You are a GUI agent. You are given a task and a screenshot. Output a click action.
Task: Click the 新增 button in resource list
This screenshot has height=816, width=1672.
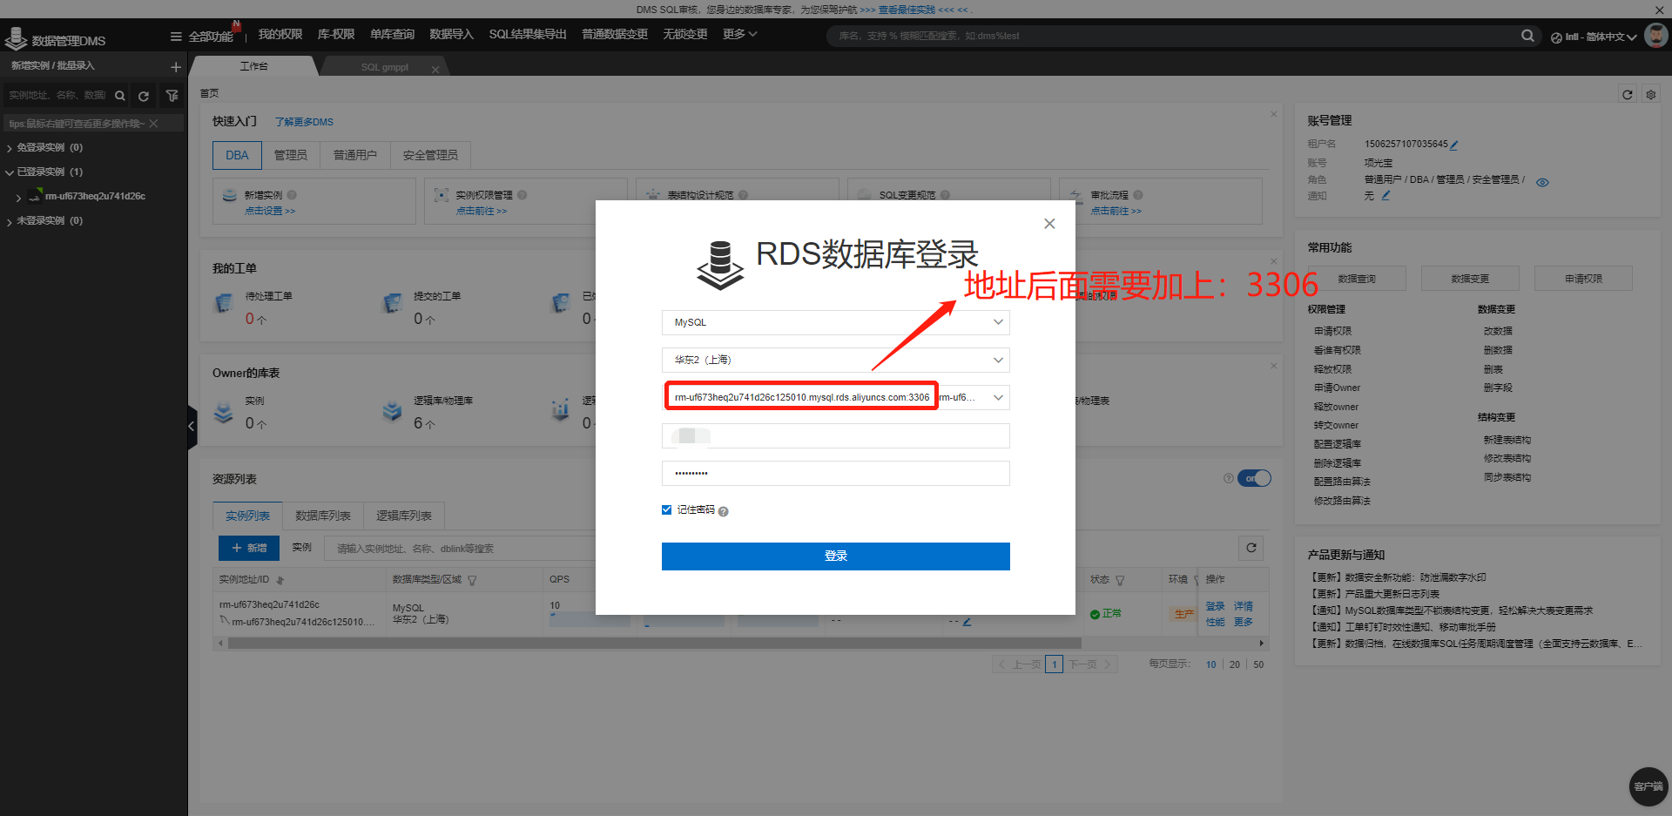coord(249,548)
